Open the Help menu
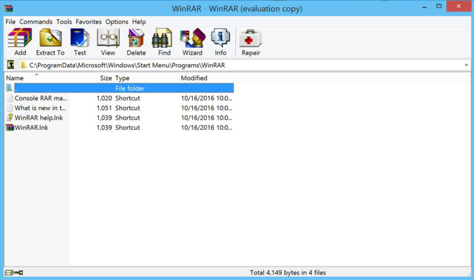474x280 pixels. [x=139, y=22]
